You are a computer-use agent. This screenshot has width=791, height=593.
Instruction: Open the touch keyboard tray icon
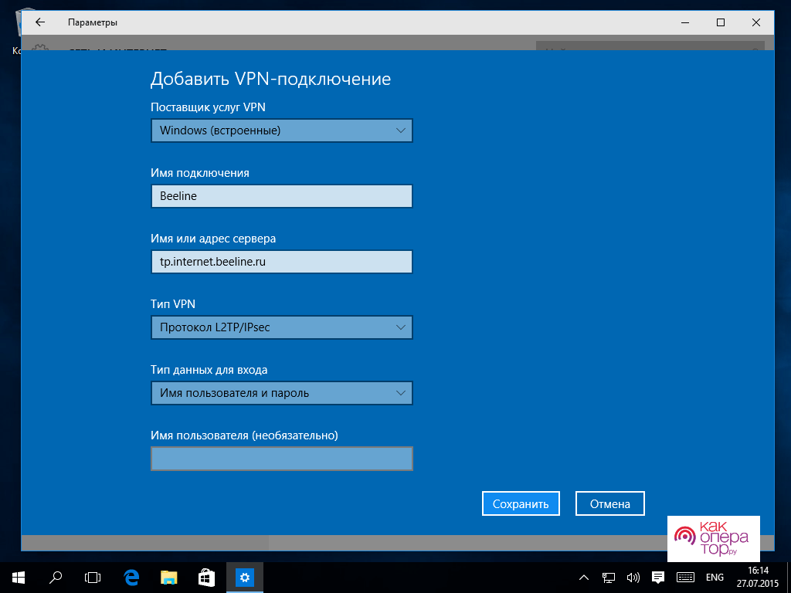[x=684, y=577]
